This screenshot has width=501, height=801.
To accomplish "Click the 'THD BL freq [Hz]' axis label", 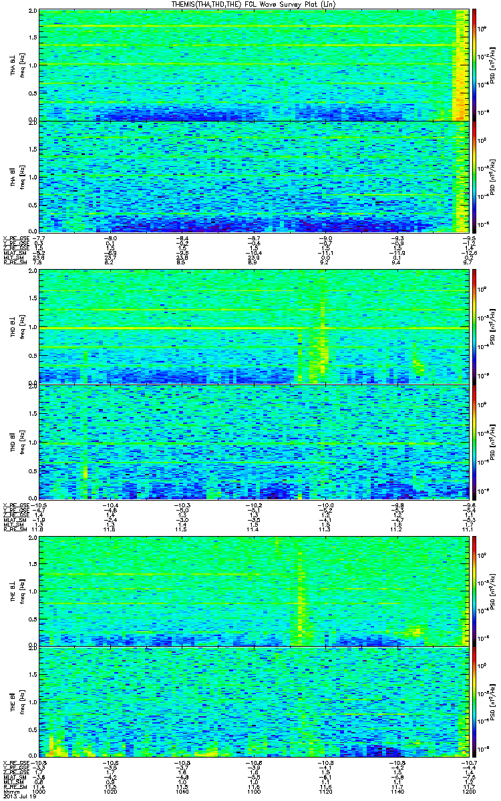I will [x=16, y=327].
